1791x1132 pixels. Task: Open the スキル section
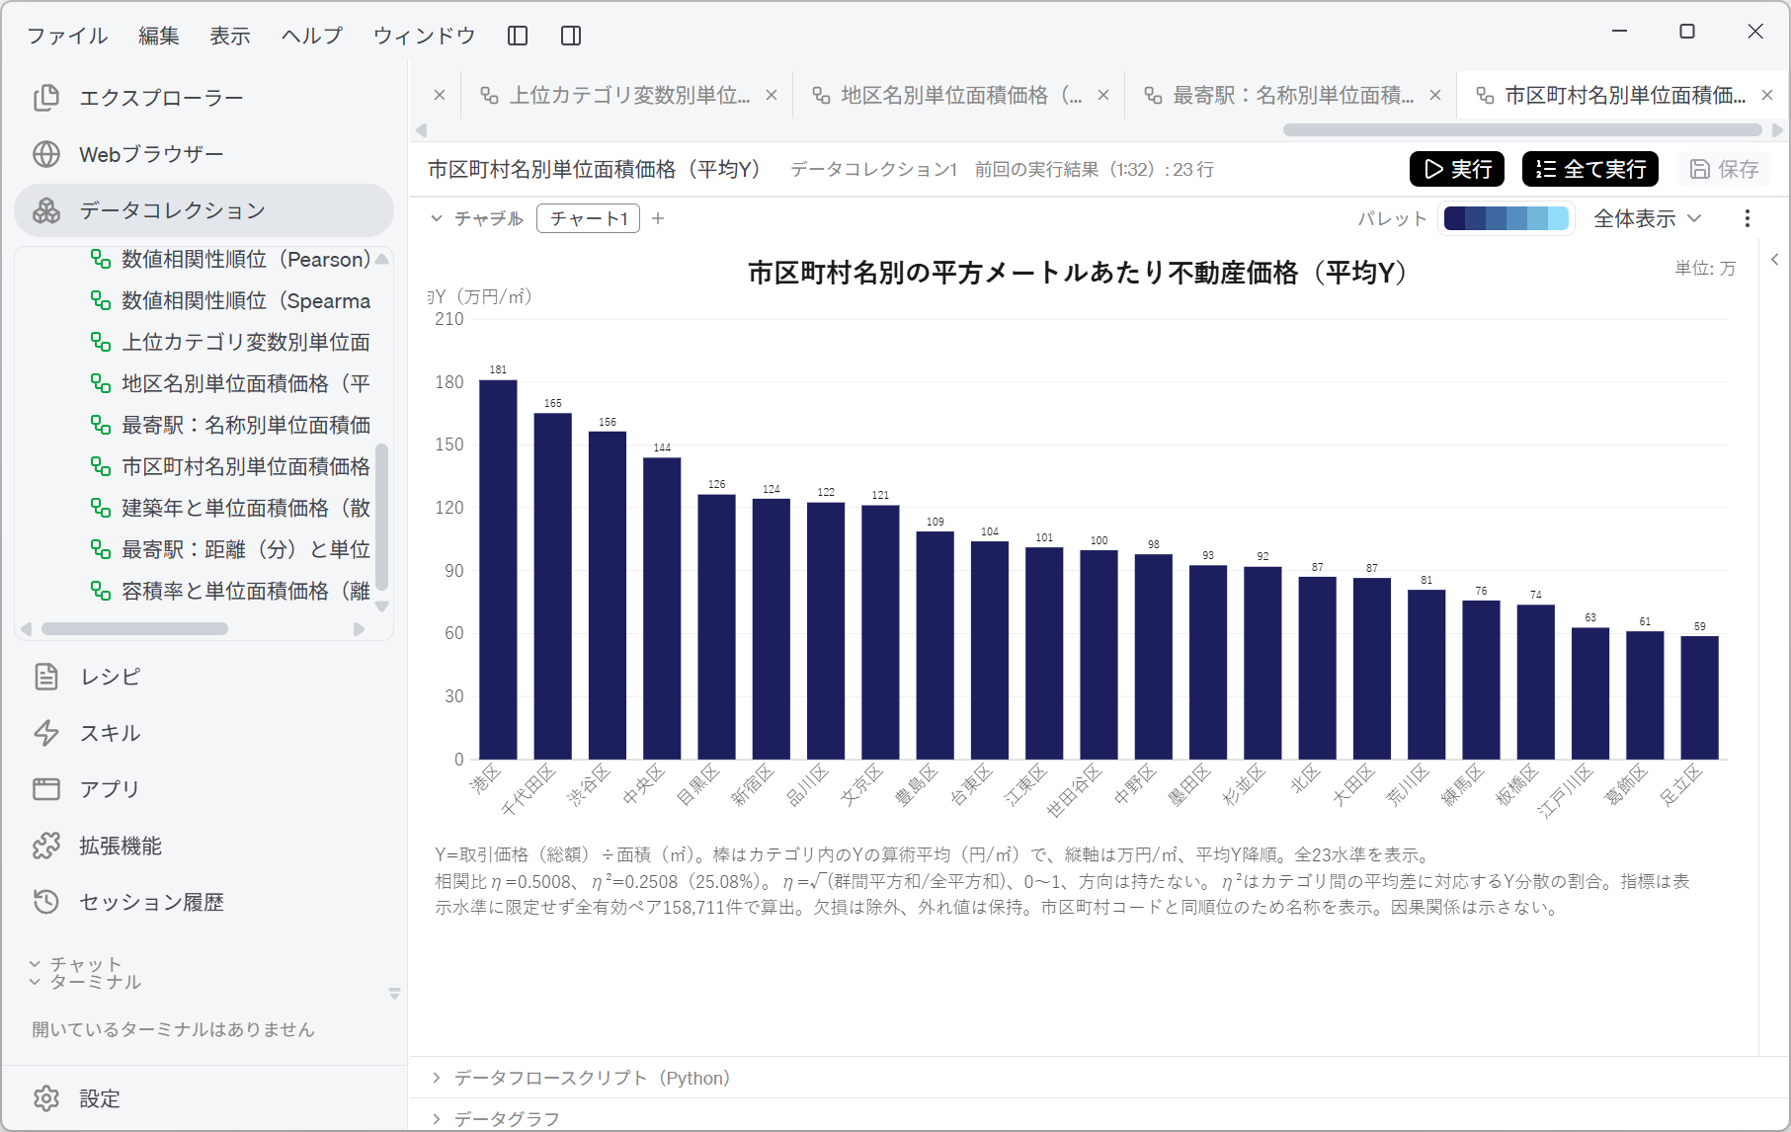point(204,733)
